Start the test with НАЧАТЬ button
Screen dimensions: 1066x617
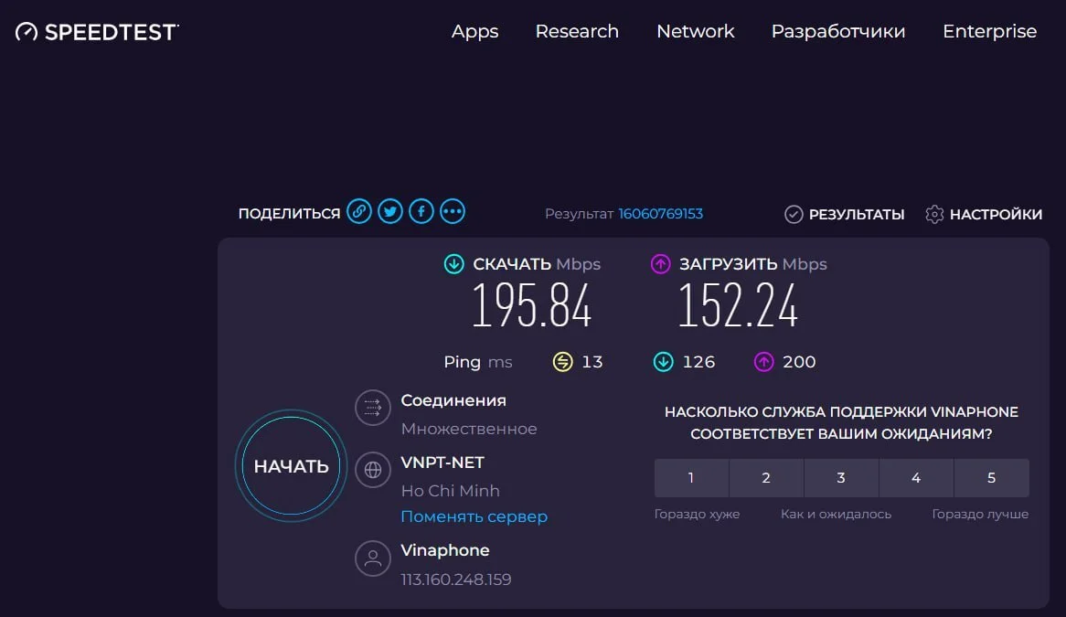click(x=291, y=465)
